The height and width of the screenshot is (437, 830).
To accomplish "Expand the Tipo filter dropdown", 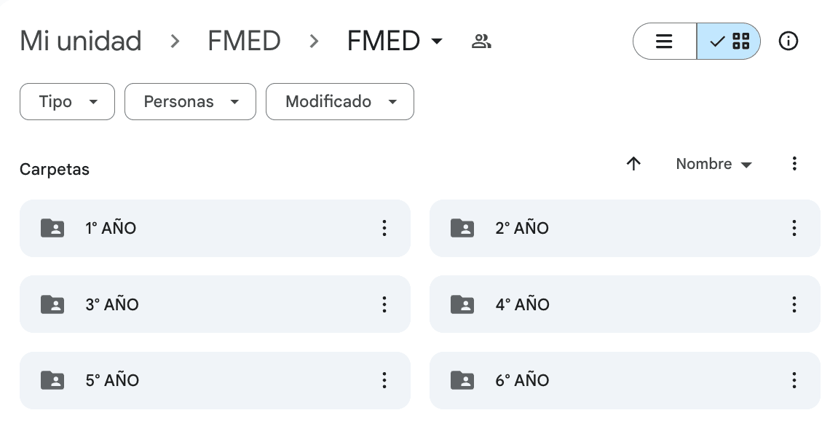I will click(67, 102).
